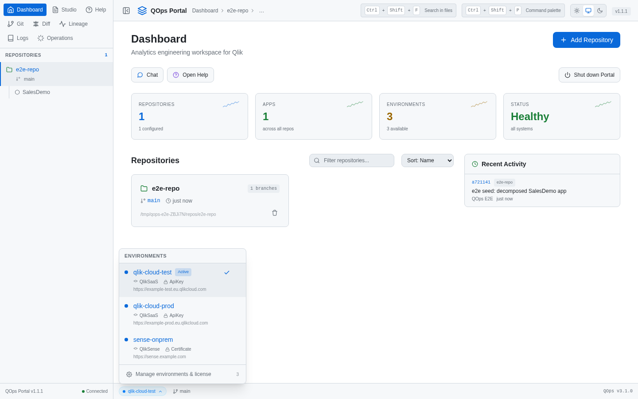Expand breadcrumb ellipsis menu
This screenshot has height=399, width=638.
coord(261,11)
